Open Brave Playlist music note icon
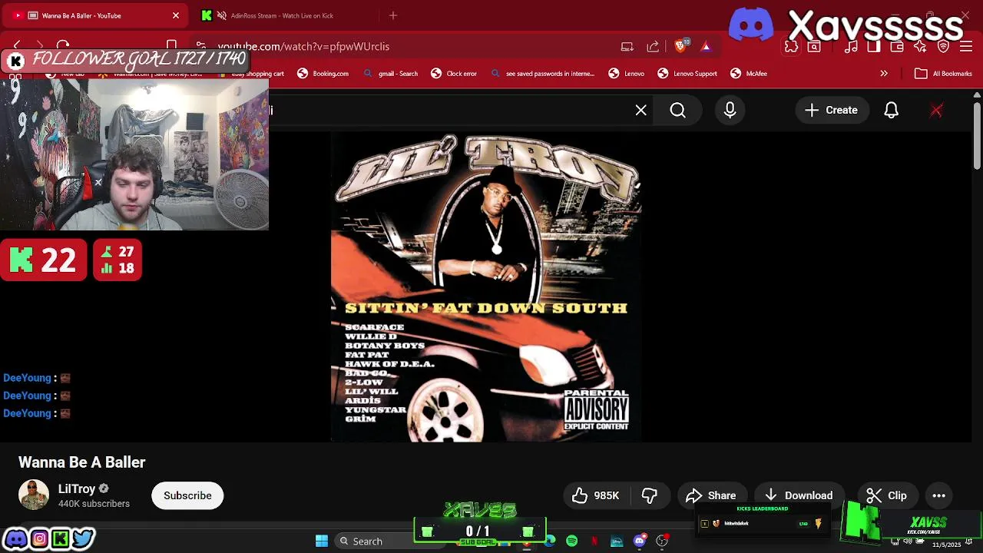The height and width of the screenshot is (553, 983). pyautogui.click(x=851, y=47)
